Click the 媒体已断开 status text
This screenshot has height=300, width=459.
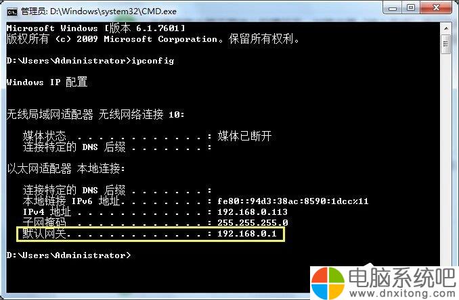[x=244, y=136]
